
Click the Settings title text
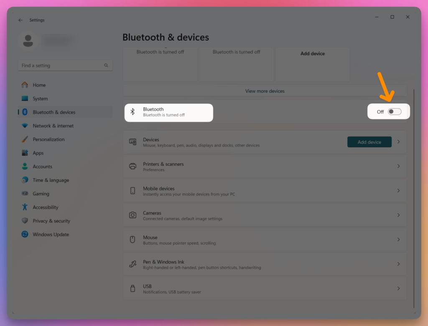click(x=37, y=20)
